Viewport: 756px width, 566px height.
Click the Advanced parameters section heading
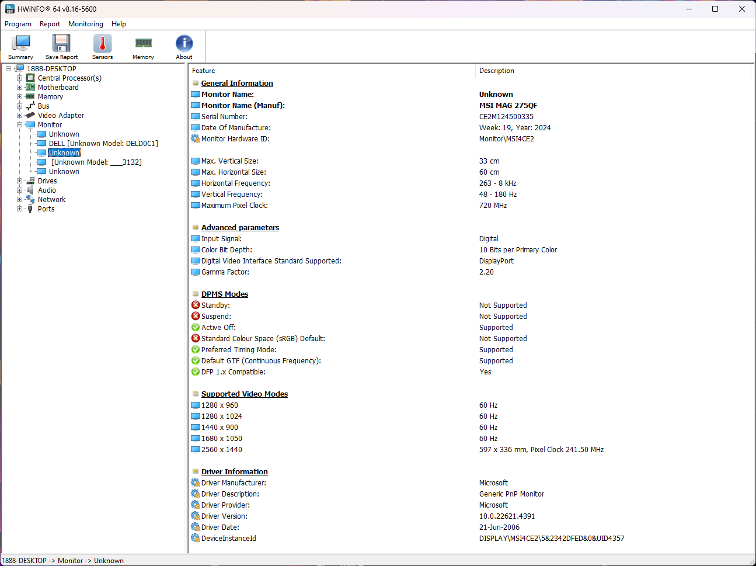[x=240, y=227]
